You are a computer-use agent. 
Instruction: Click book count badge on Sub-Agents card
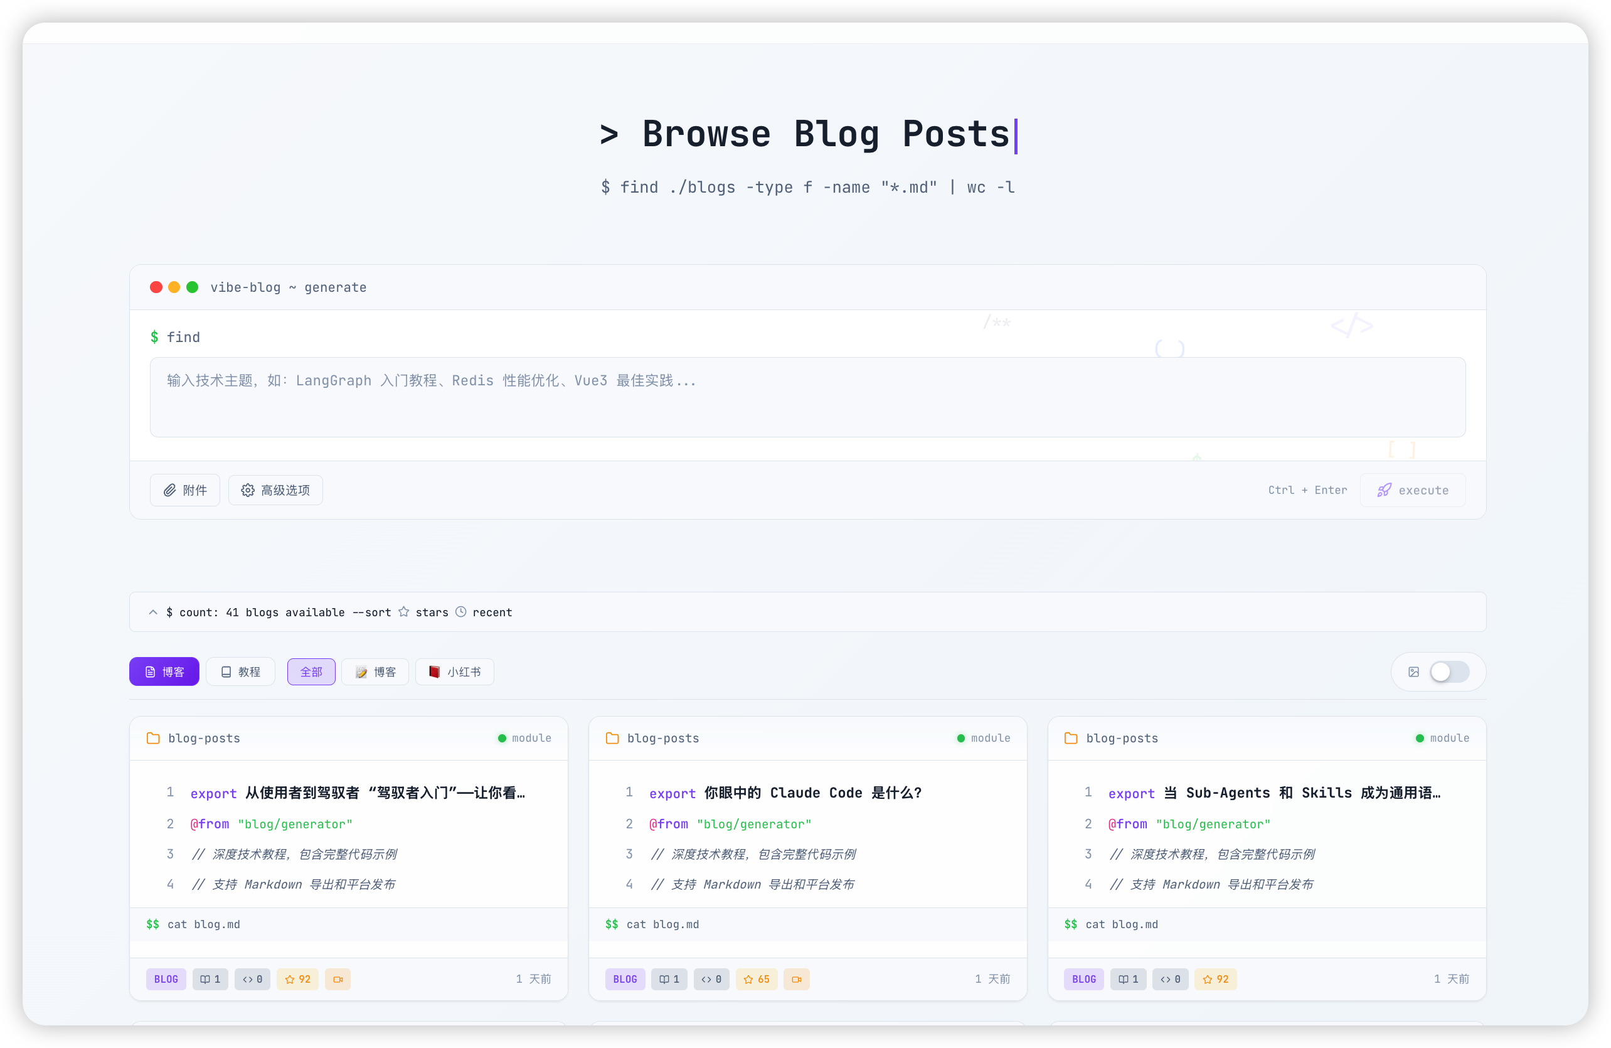pos(1129,979)
